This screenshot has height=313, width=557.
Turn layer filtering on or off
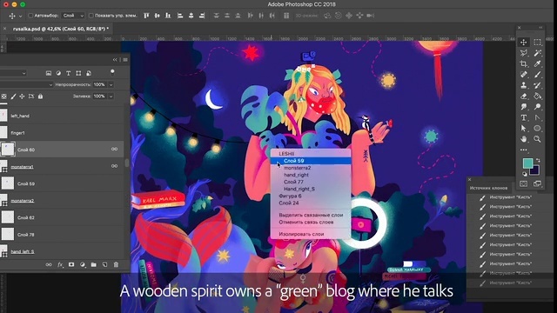(112, 72)
